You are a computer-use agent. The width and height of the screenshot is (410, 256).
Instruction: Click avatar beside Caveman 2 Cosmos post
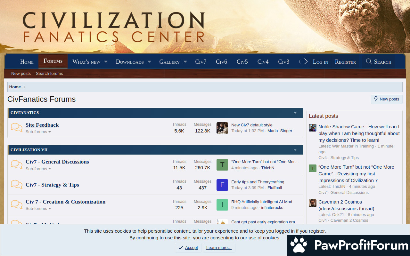point(313,203)
